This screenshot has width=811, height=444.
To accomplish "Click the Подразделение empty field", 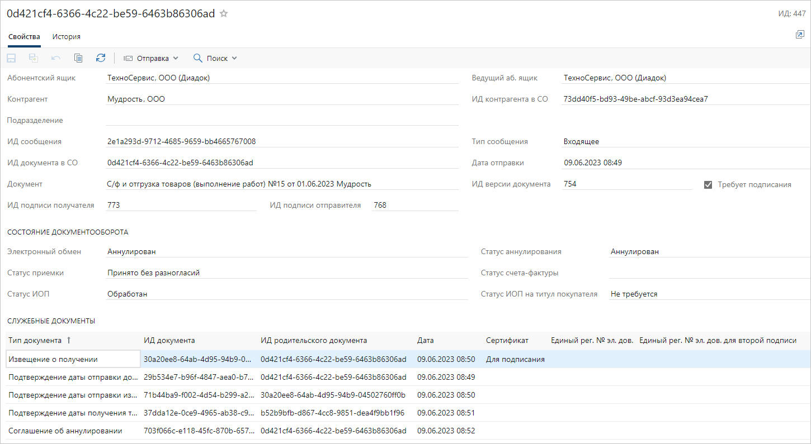I will pyautogui.click(x=282, y=121).
